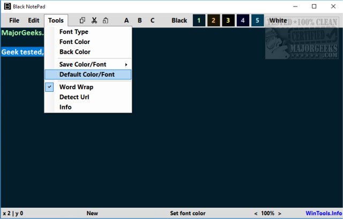Close the open Tools menu
This screenshot has width=343, height=219.
56,20
